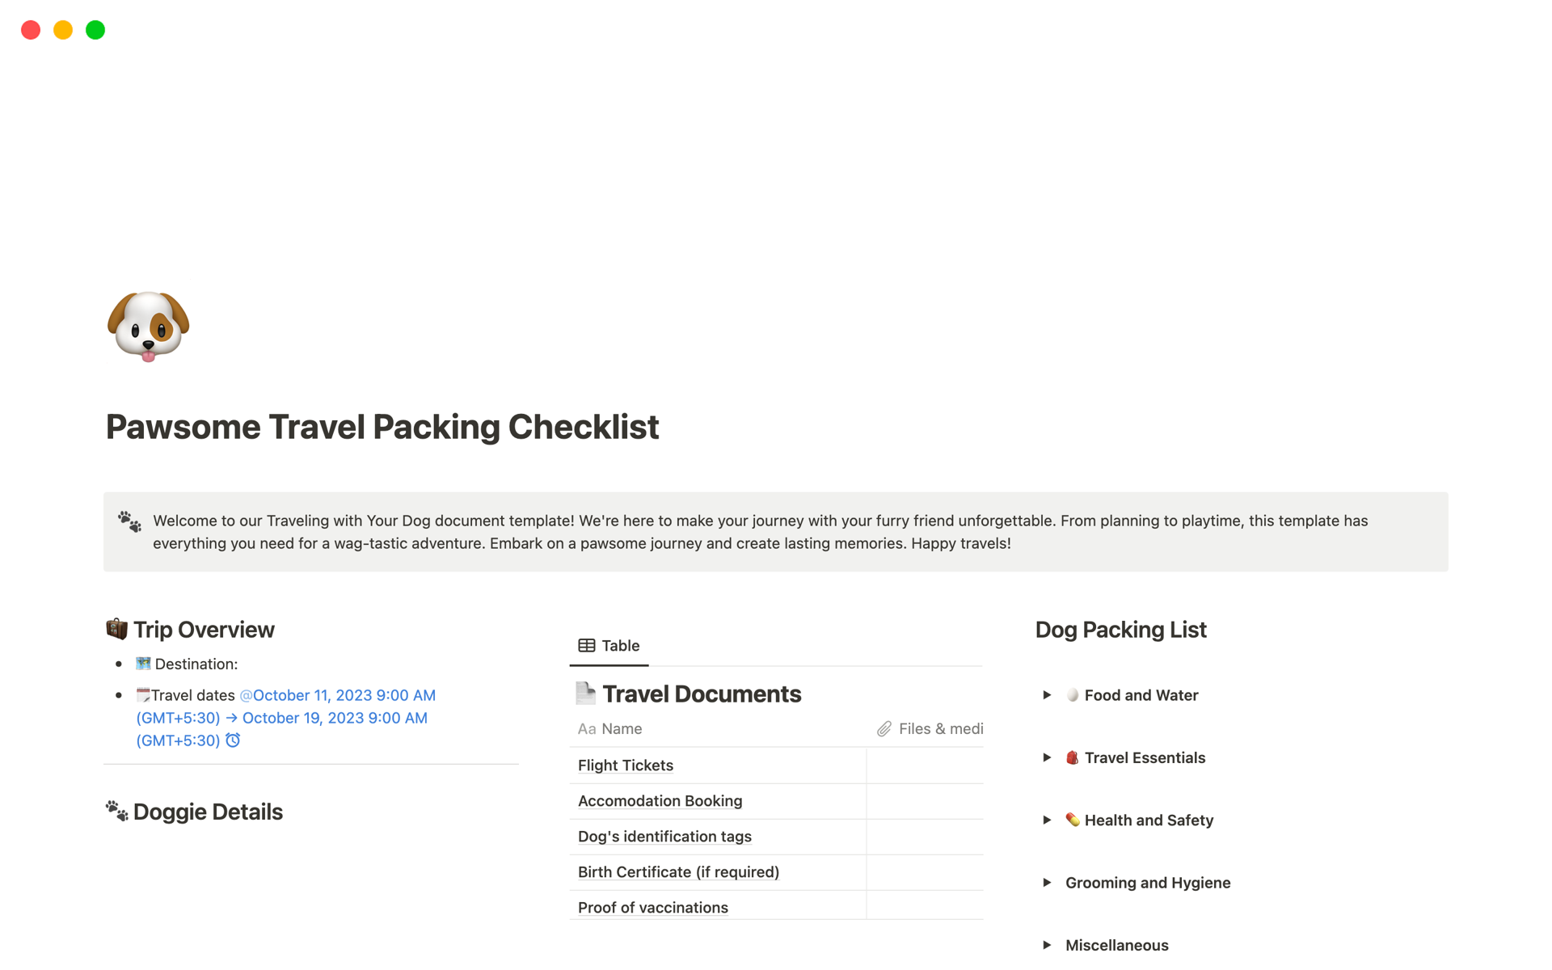Screen dimensions: 1552x970
Task: Click the briefcase icon beside Trip Overview
Action: (117, 629)
